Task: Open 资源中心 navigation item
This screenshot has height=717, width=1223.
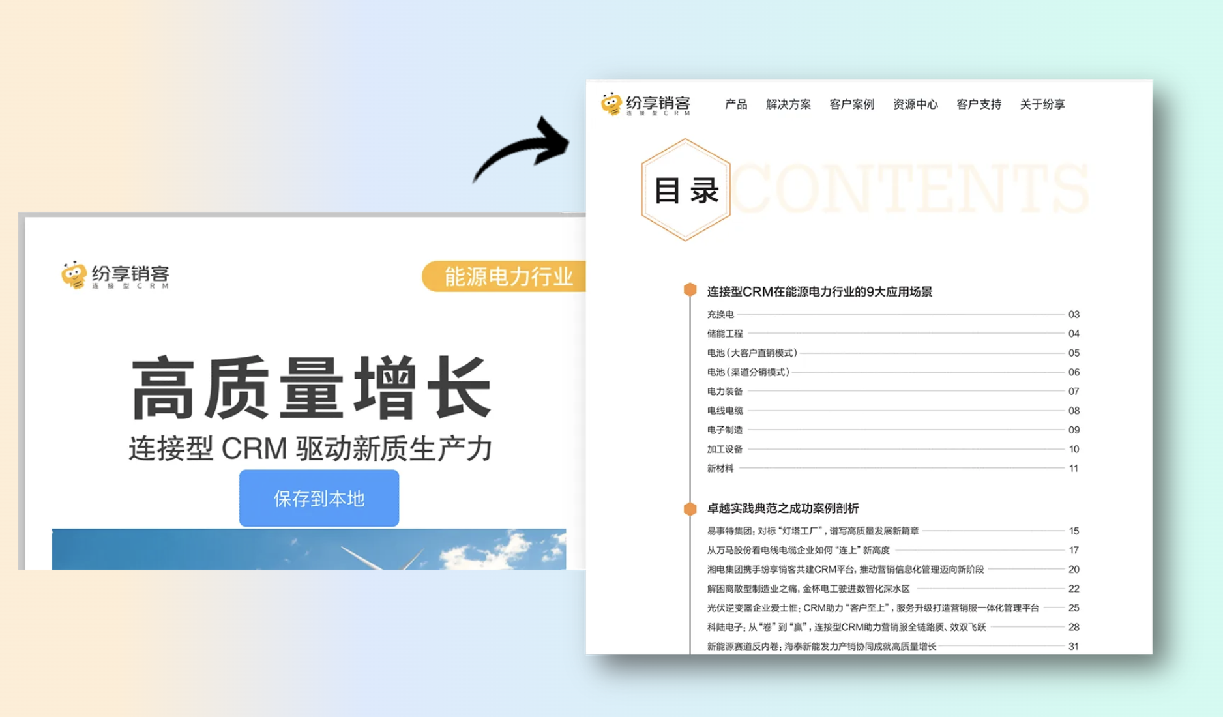Action: coord(915,104)
